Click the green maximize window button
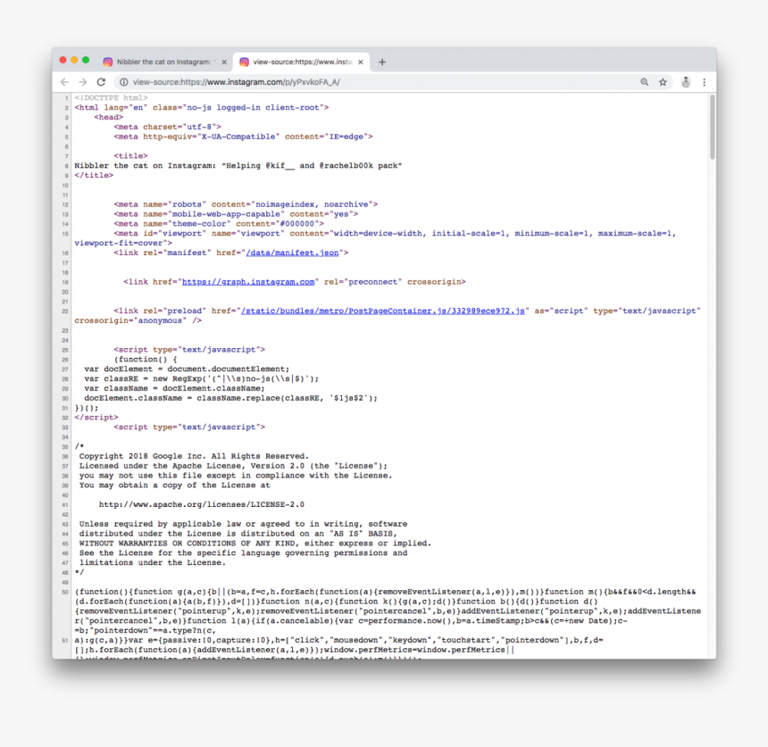768x747 pixels. (86, 60)
